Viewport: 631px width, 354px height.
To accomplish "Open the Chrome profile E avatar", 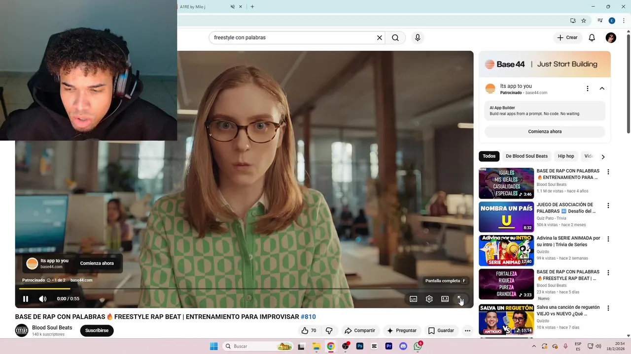I will [612, 21].
